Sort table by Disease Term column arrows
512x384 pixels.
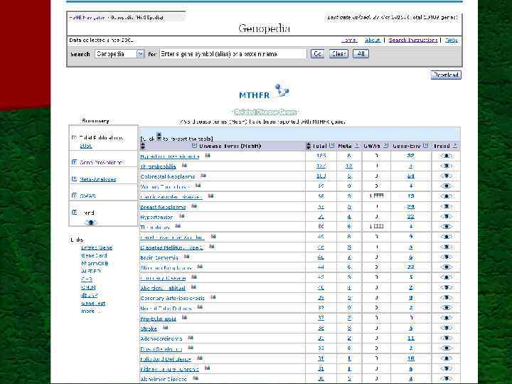pos(142,146)
